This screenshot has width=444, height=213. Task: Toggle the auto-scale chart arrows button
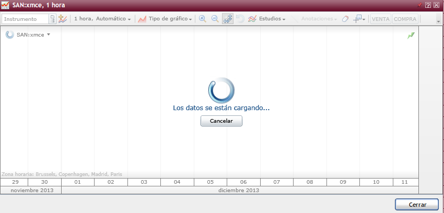[228, 19]
